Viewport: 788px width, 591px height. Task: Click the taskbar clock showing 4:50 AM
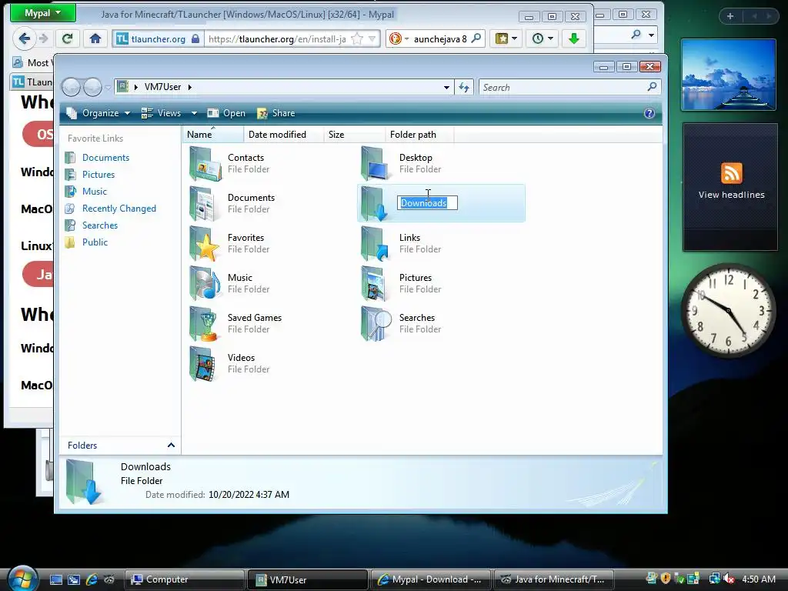[x=758, y=579]
